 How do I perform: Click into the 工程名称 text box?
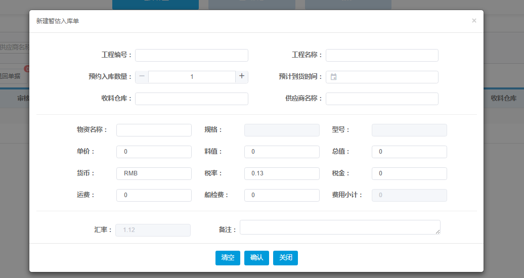[382, 55]
